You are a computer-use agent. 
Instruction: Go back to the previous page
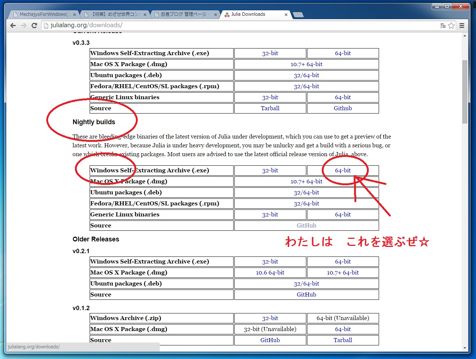(x=13, y=25)
